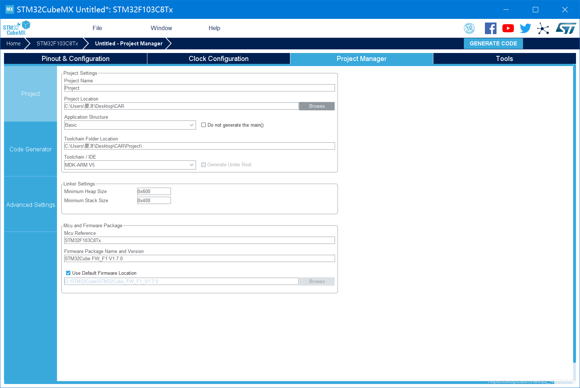Click the Minimum Heap Size field

[154, 191]
